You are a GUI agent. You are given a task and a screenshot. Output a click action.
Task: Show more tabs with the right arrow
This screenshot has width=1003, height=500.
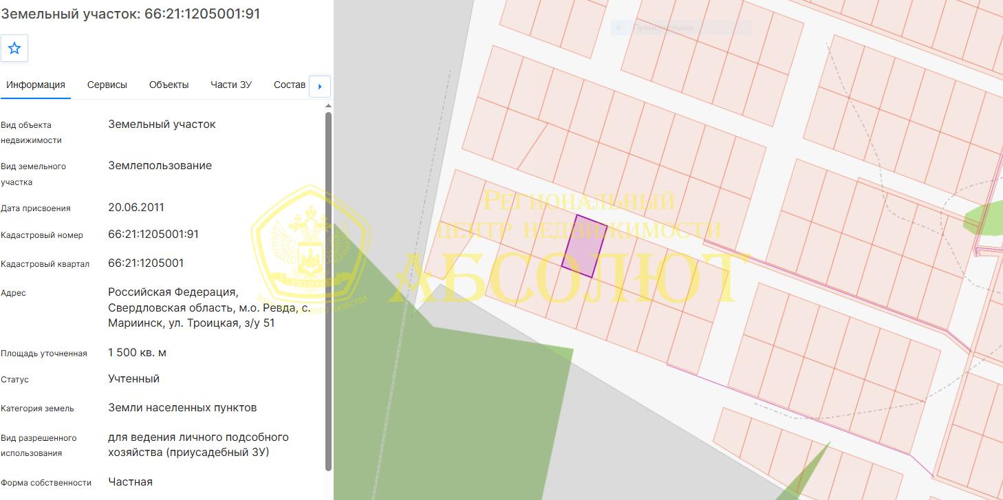click(x=320, y=87)
